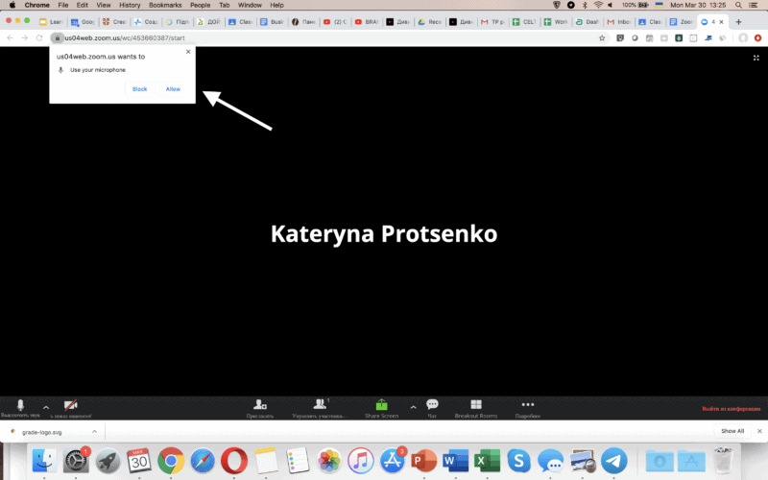Open the Zoom chat icon
This screenshot has height=480, width=768.
(432, 405)
